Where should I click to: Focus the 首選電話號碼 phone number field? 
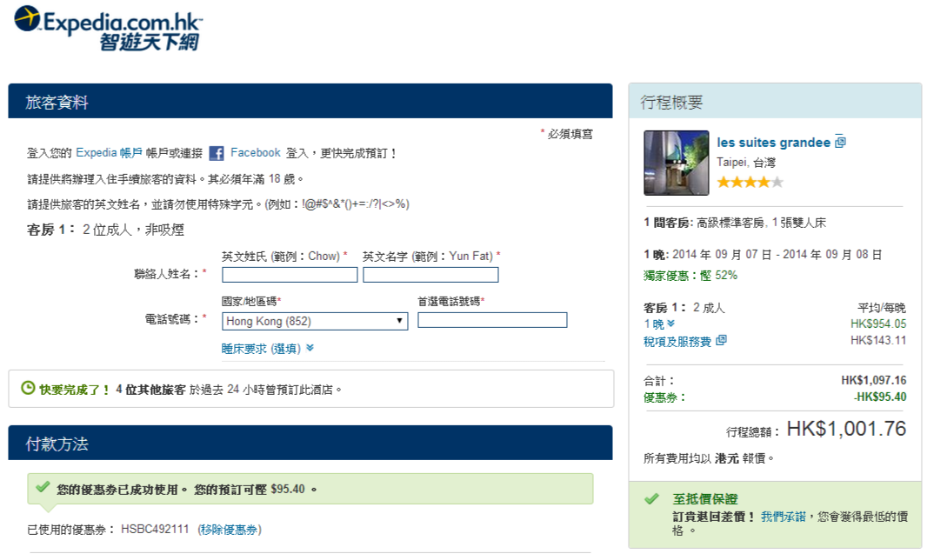coord(492,320)
